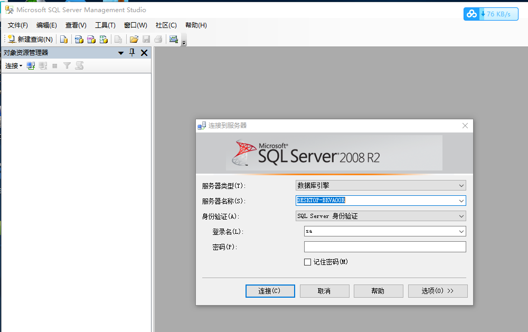Expand the 登录名 dropdown showing sa
The image size is (528, 332).
click(x=462, y=231)
